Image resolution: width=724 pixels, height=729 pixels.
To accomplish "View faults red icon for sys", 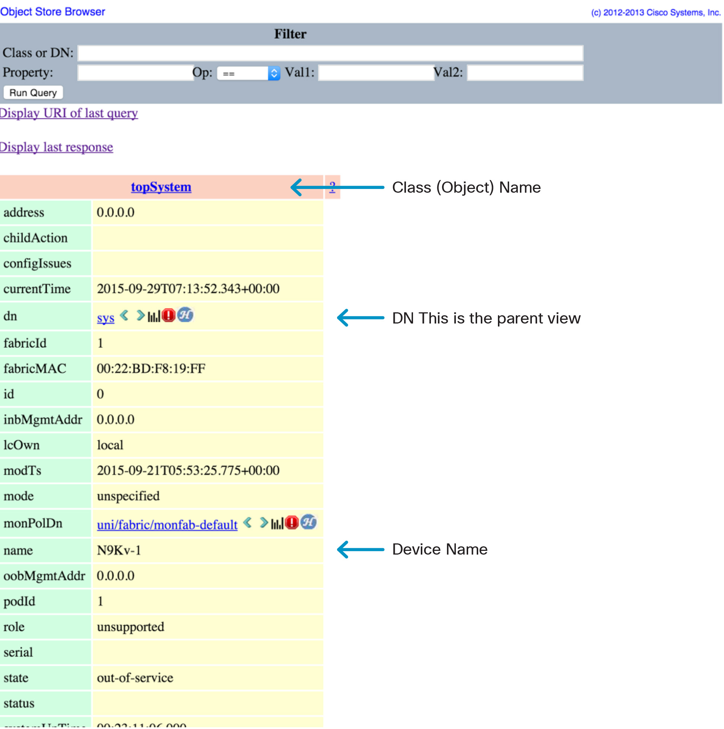I will pyautogui.click(x=169, y=315).
